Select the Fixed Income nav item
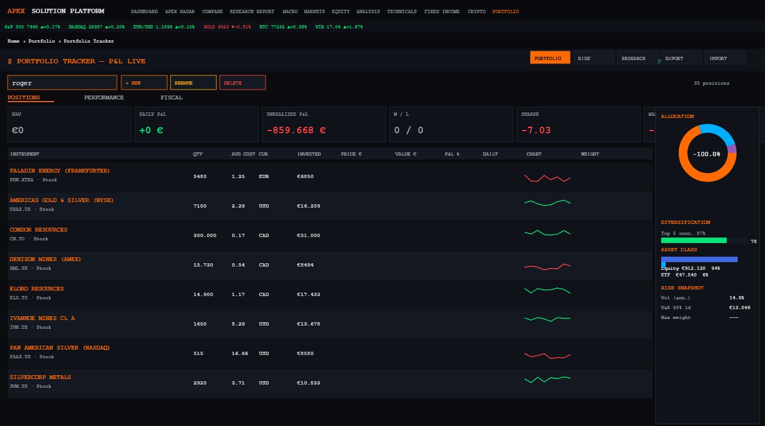 click(442, 11)
